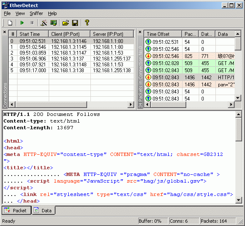Click the HTTP/1.1 200 Document Follows line
Viewport: 245px width, 226px height.
coord(52,115)
